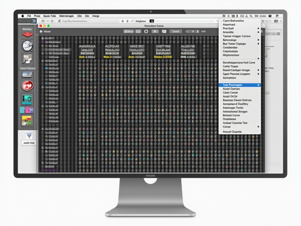Launch the red circular icon in the sidebar
301x226 pixels.
coord(27,86)
